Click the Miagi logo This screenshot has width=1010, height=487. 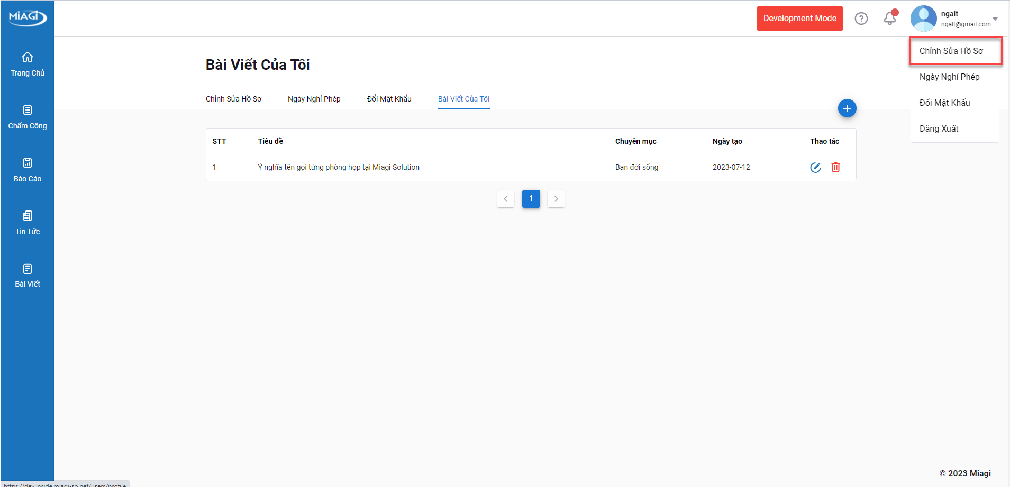(28, 17)
